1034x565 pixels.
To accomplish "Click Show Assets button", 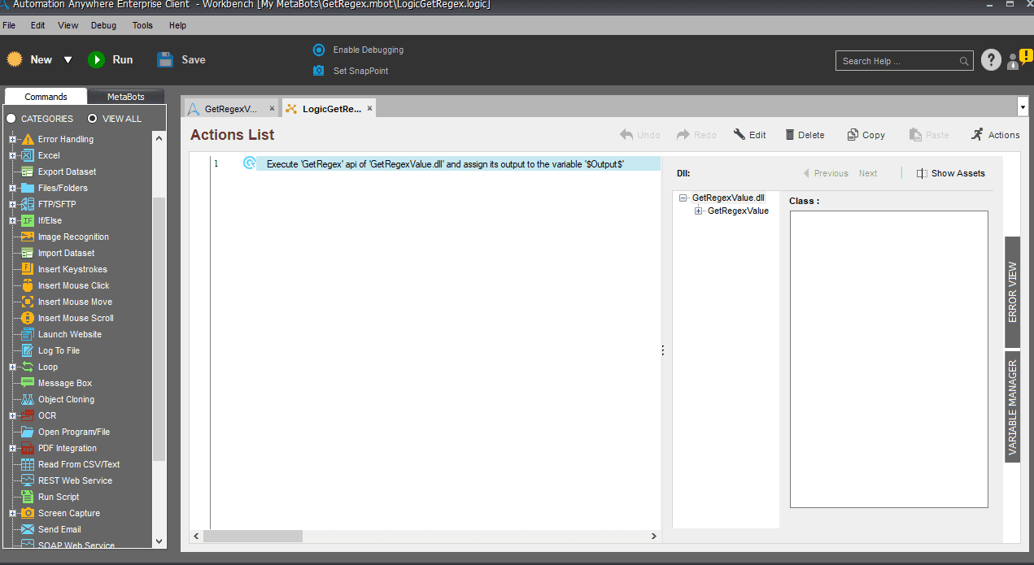I will pos(950,173).
